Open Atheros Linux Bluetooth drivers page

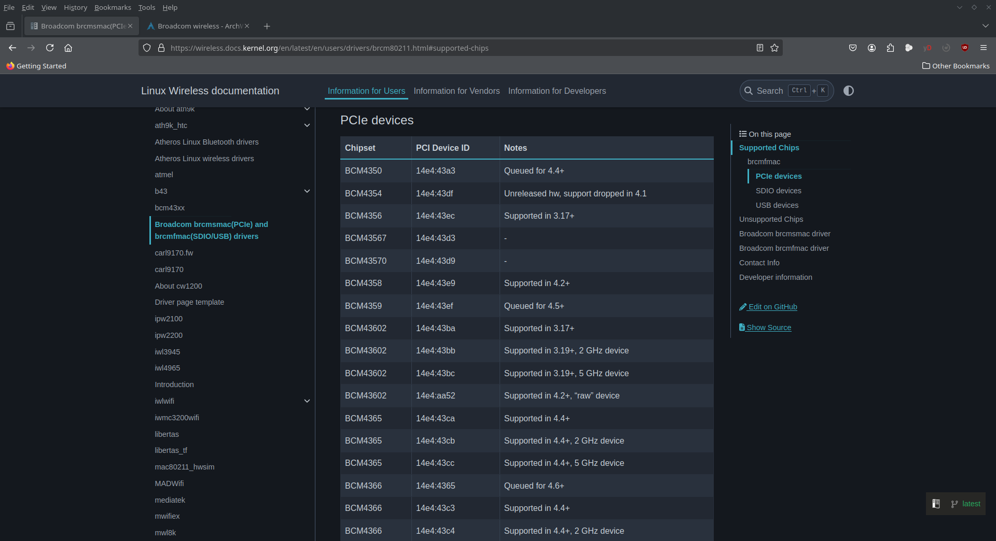206,142
